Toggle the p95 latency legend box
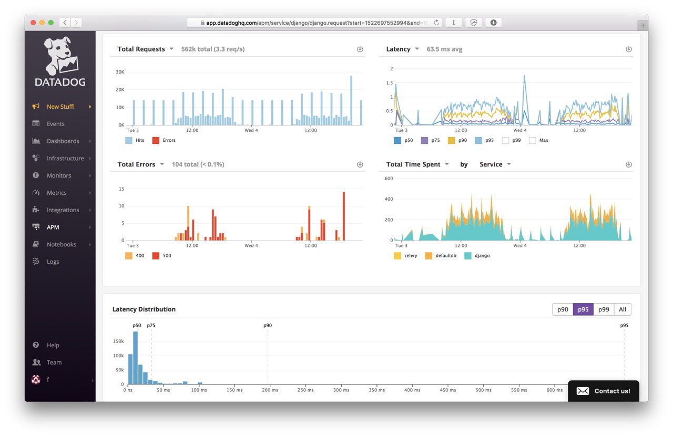673x437 pixels. [x=478, y=140]
